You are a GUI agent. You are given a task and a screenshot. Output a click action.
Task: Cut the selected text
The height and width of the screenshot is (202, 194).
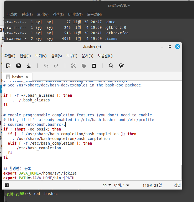73,66
